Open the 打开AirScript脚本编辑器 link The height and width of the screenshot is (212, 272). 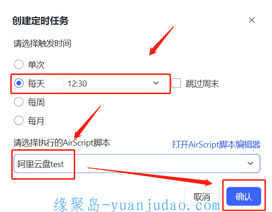(x=216, y=145)
